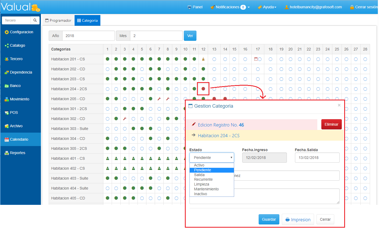Open Catalogo in the sidebar
This screenshot has height=229, width=380.
coord(15,45)
